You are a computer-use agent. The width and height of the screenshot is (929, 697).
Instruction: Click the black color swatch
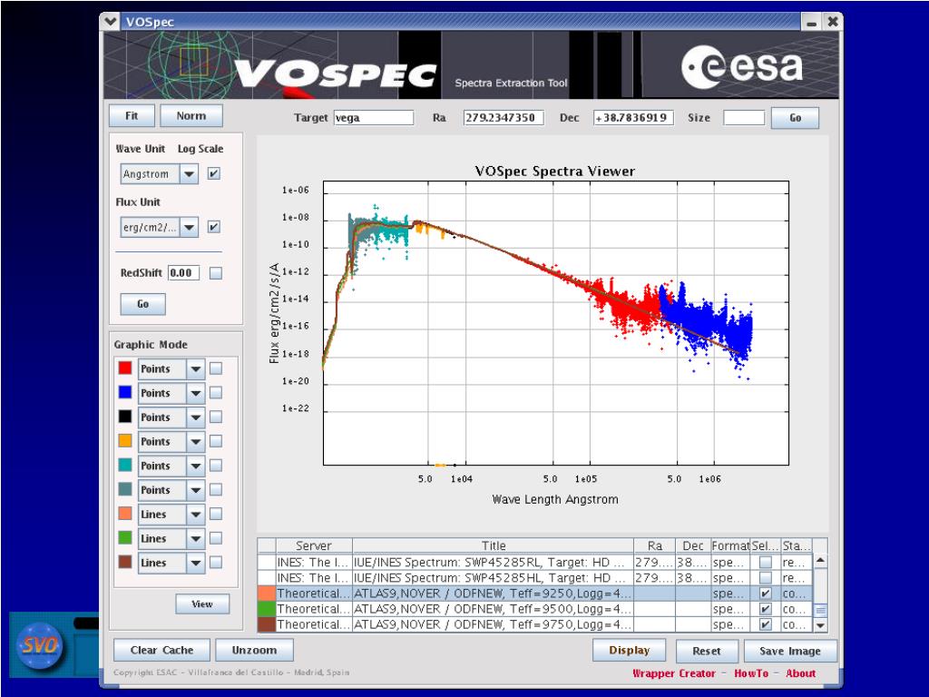point(125,417)
